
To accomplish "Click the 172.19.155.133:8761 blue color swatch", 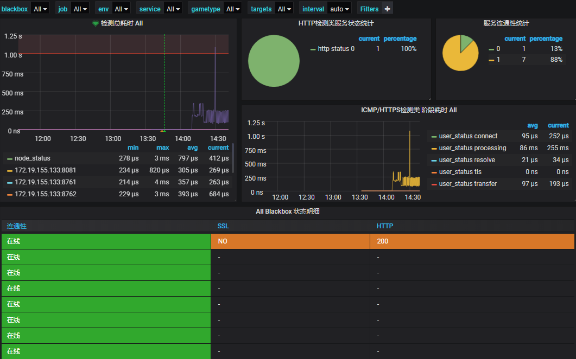I will click(x=10, y=182).
